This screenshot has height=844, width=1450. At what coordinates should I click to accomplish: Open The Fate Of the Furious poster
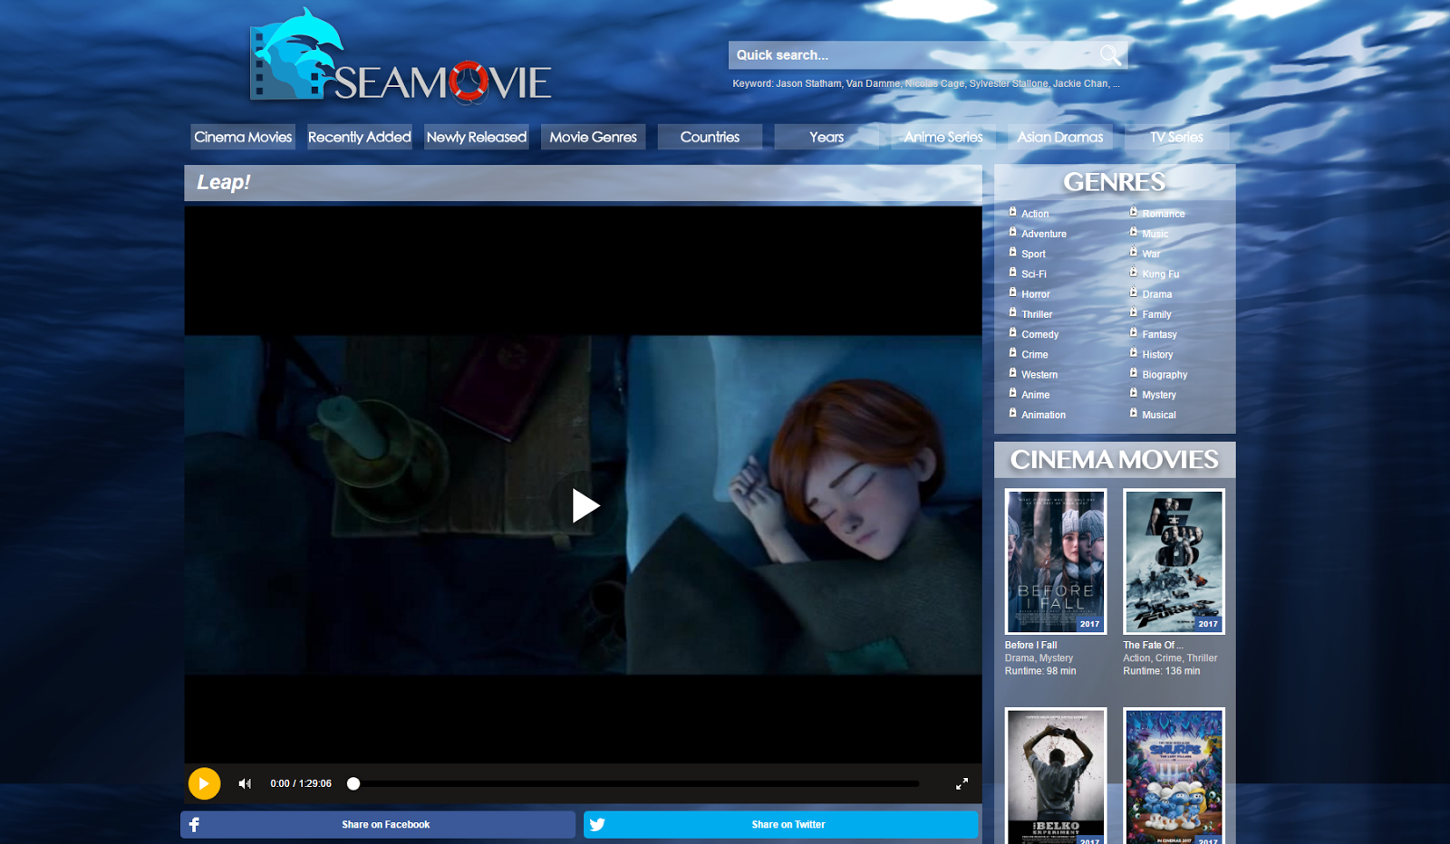(x=1174, y=561)
